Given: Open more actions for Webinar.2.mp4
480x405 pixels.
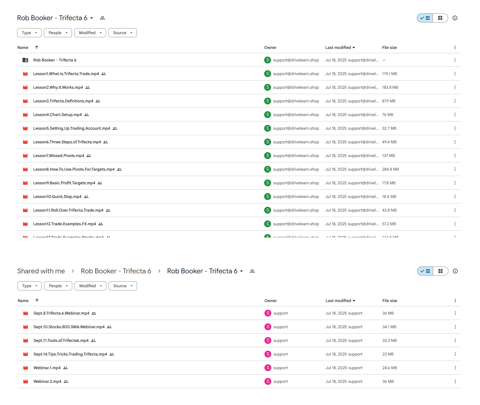Looking at the screenshot, I should pos(455,381).
